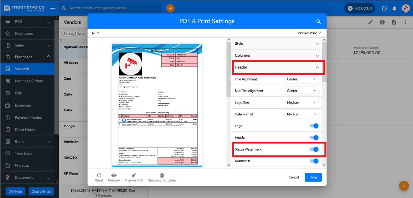413x198 pixels.
Task: Collapse Purchases menu in sidebar
Action: [27, 57]
